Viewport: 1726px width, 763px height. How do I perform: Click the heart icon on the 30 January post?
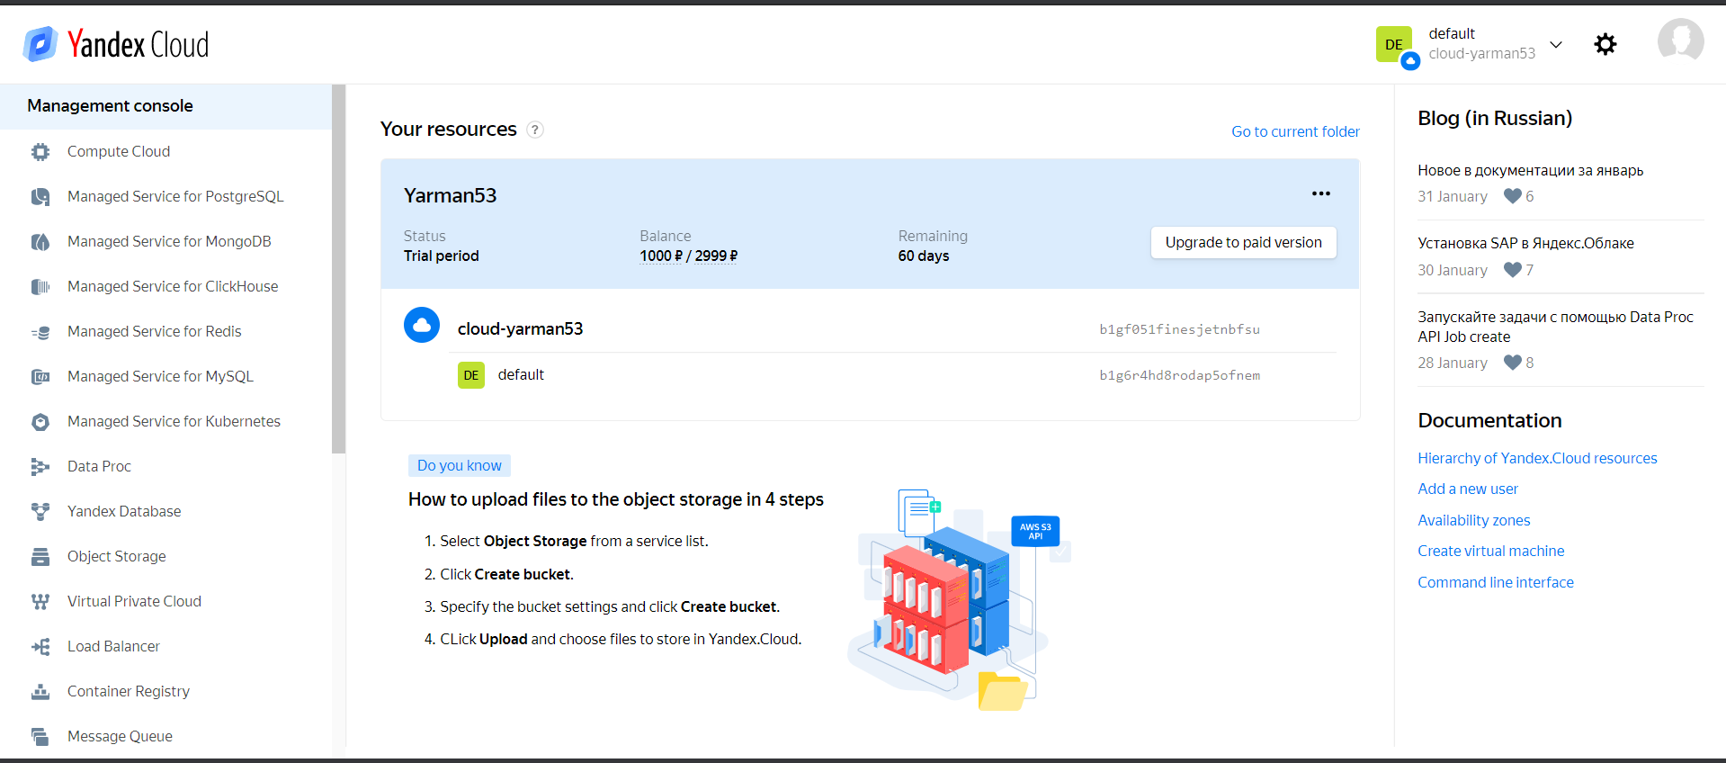pos(1513,270)
